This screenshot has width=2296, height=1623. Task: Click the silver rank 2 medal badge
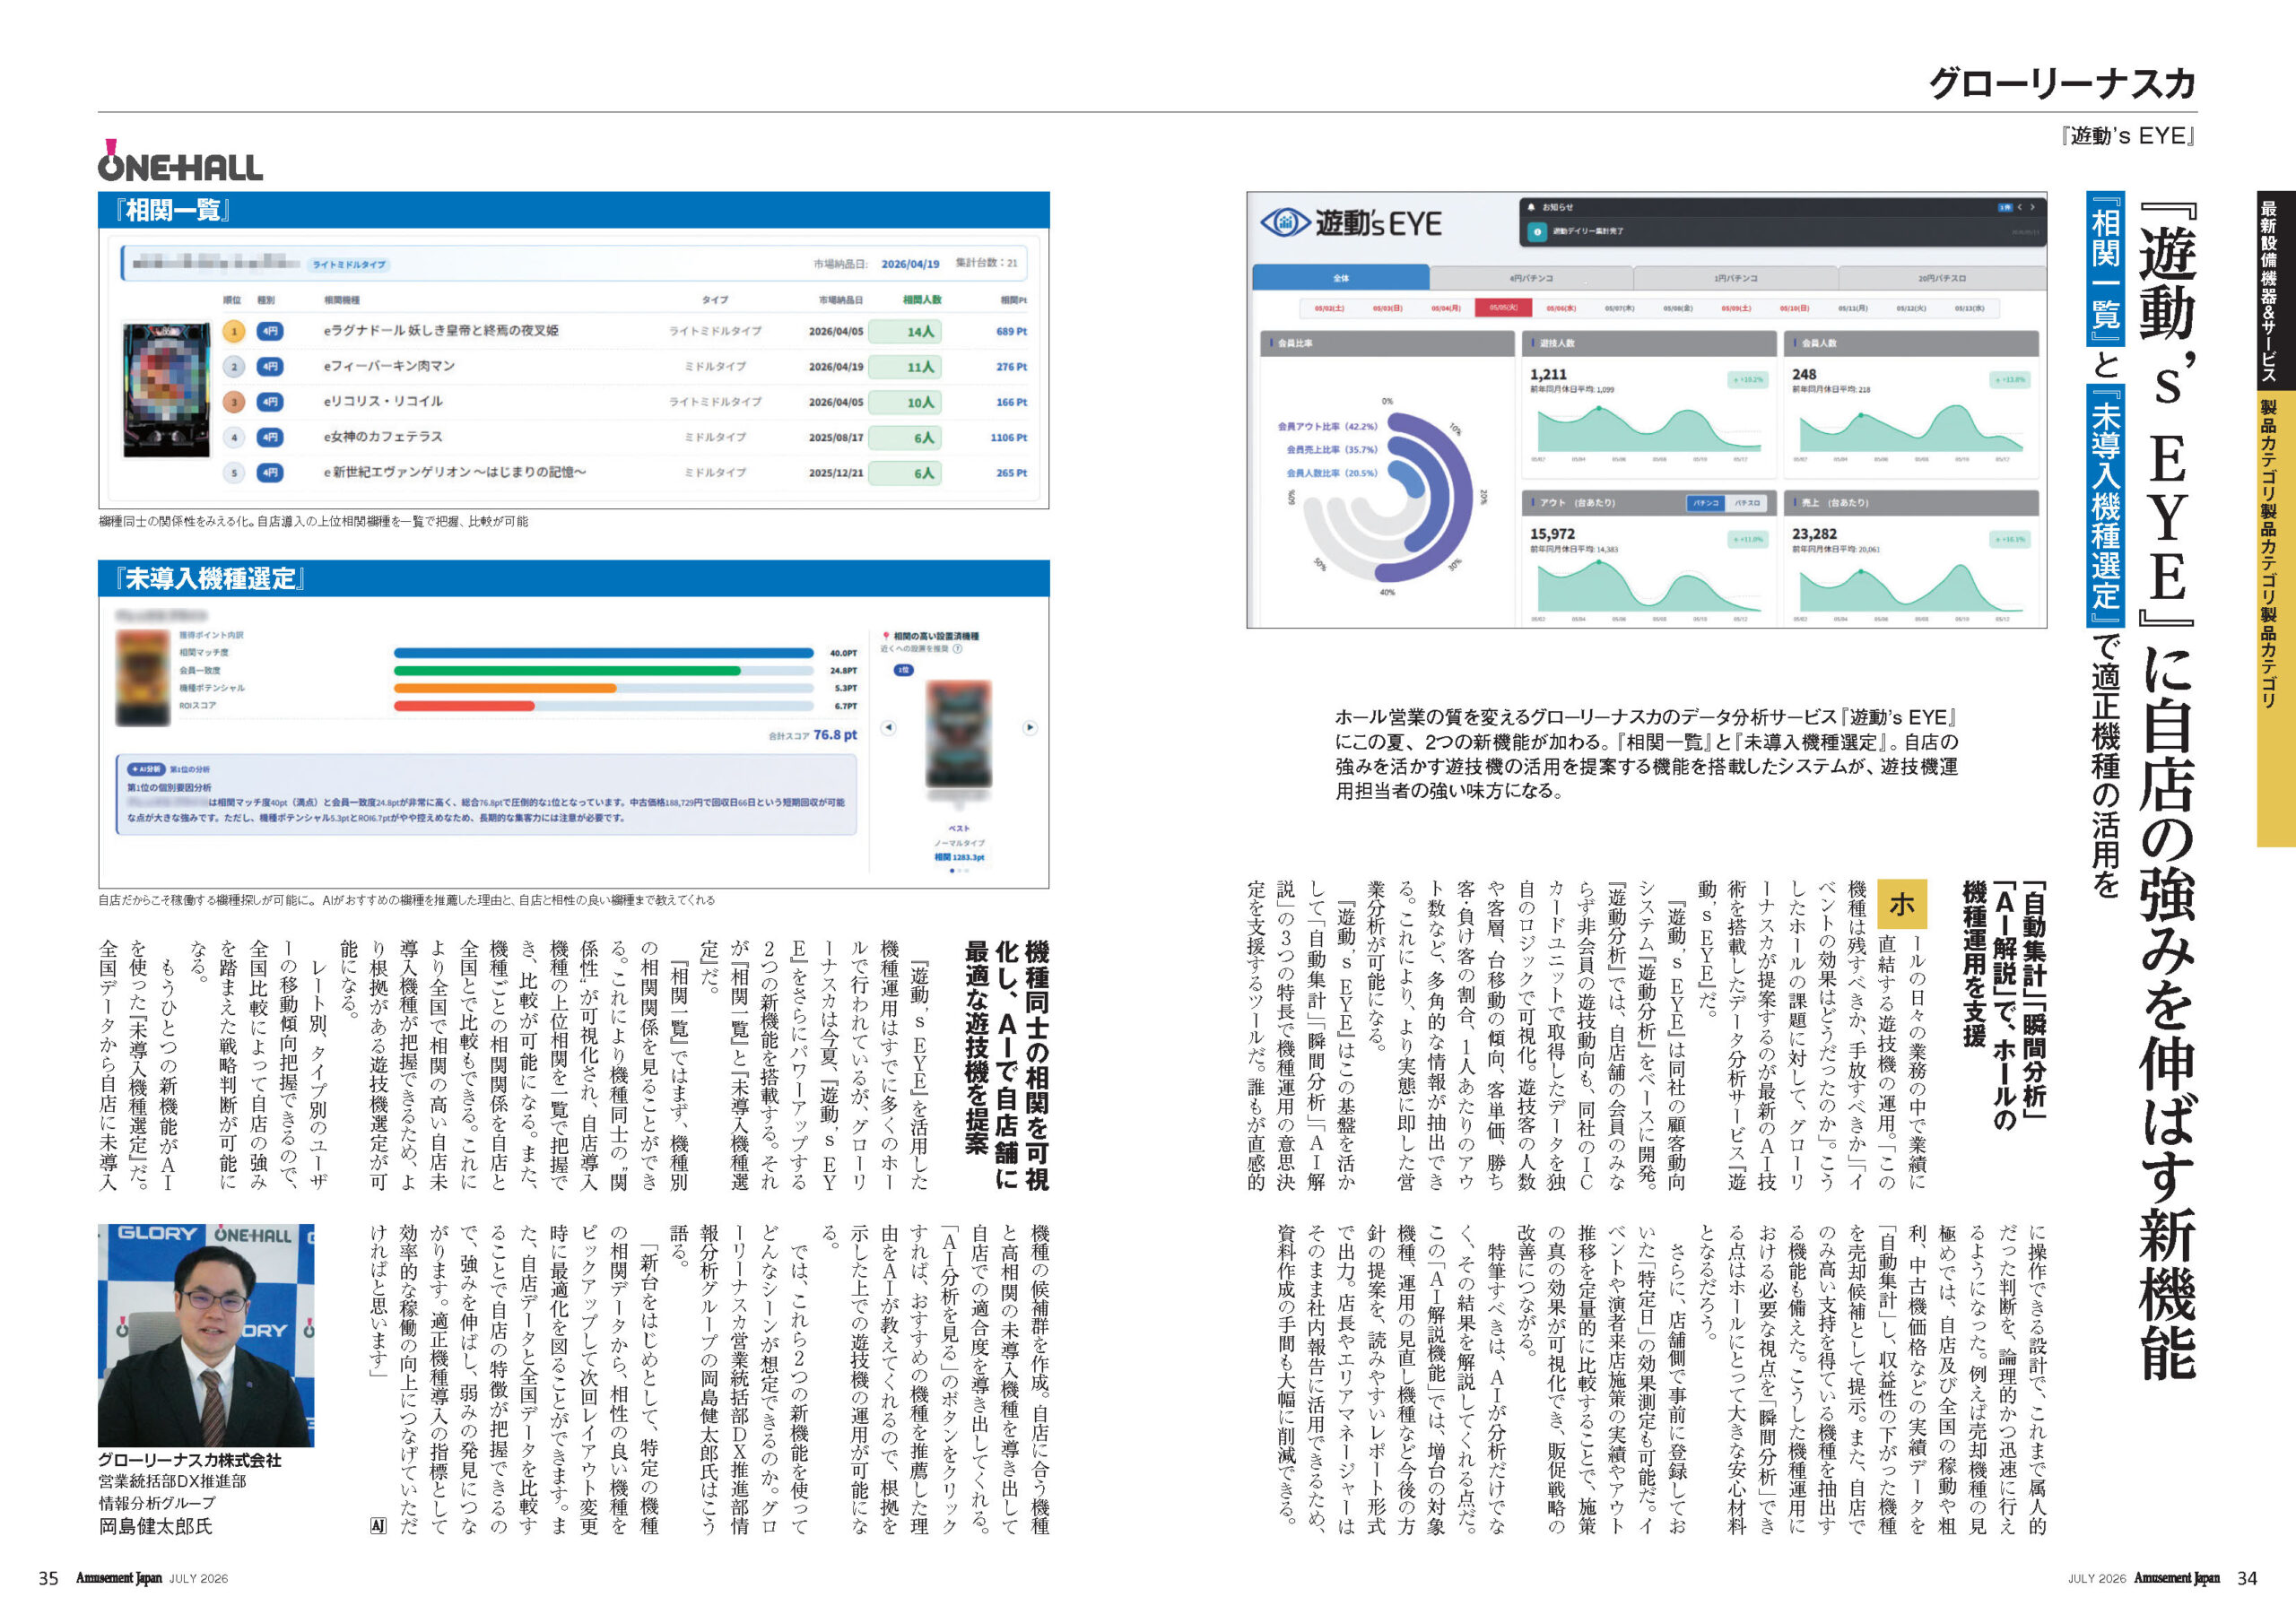[234, 367]
